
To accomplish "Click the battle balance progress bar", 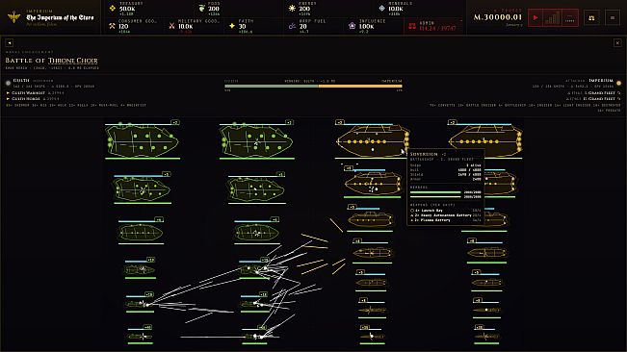I will click(x=313, y=86).
